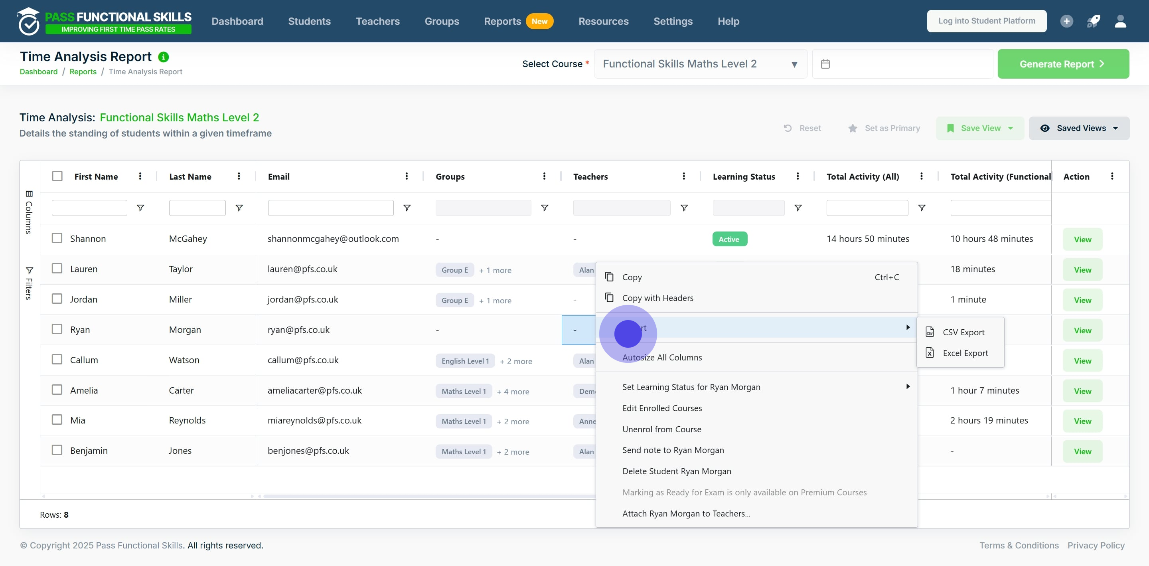Screen dimensions: 1149x566
Task: Open the user profile icon
Action: (x=1120, y=21)
